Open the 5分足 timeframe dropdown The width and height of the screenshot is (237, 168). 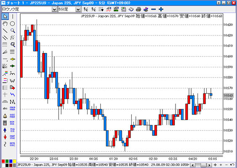78,9
